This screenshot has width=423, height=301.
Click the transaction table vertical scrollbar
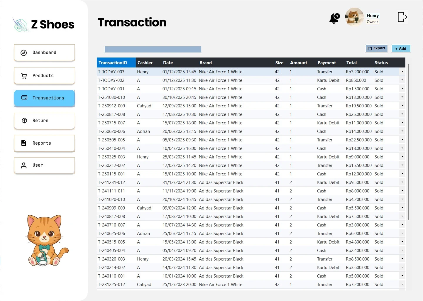[408, 142]
